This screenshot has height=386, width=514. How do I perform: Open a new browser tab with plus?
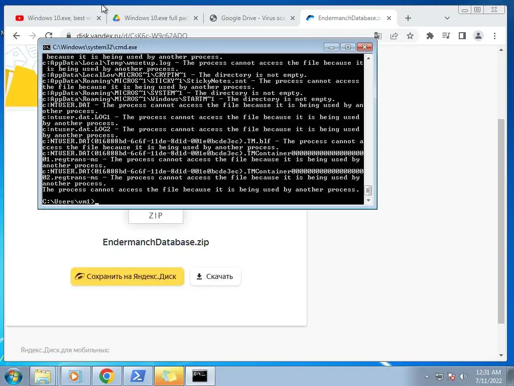(408, 19)
